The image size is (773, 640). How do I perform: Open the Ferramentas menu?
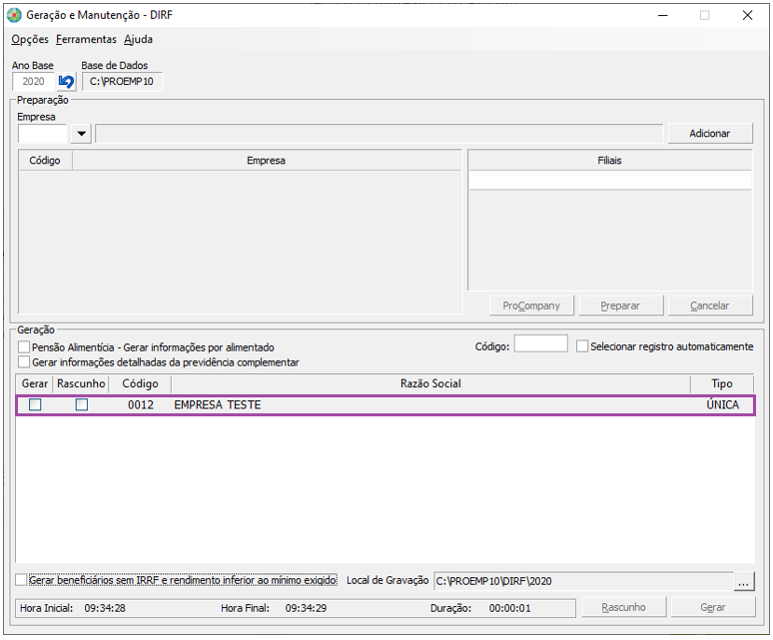coord(86,40)
